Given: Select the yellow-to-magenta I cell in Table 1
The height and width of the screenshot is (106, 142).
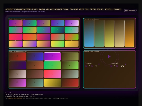Looking at the screenshot, I should pyautogui.click(x=16, y=44).
